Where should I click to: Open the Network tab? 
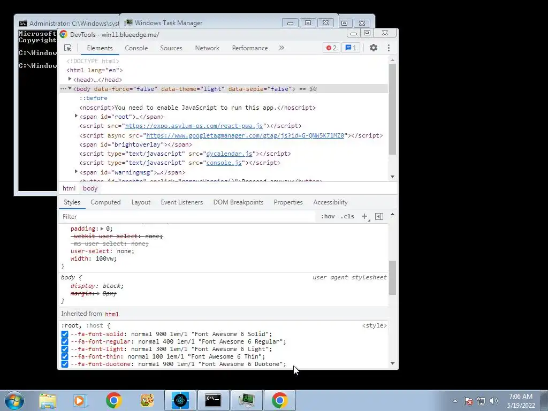click(207, 48)
